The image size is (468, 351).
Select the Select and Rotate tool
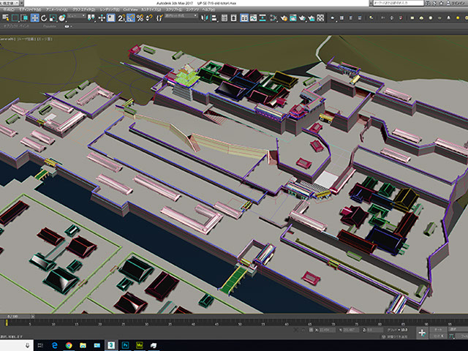point(44,18)
